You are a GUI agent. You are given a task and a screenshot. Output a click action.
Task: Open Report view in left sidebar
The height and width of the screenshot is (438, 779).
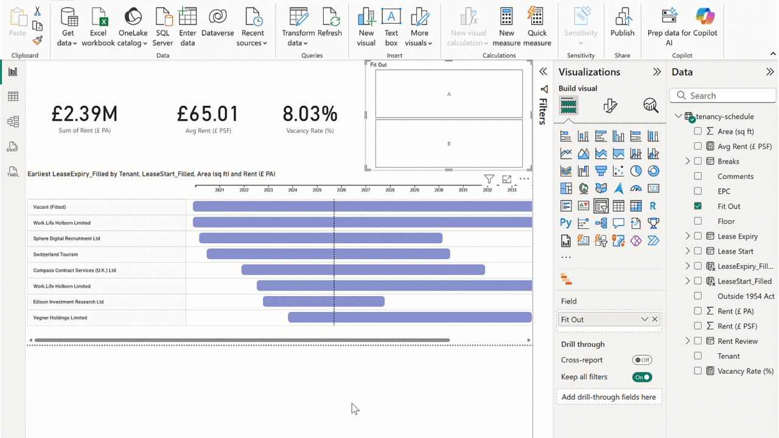[13, 72]
